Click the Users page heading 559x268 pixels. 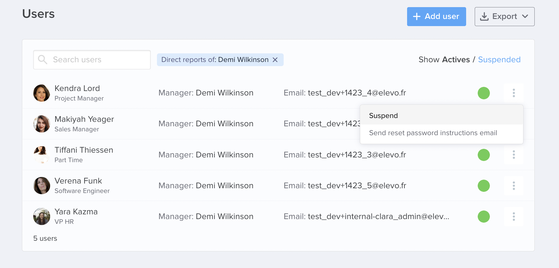[39, 14]
